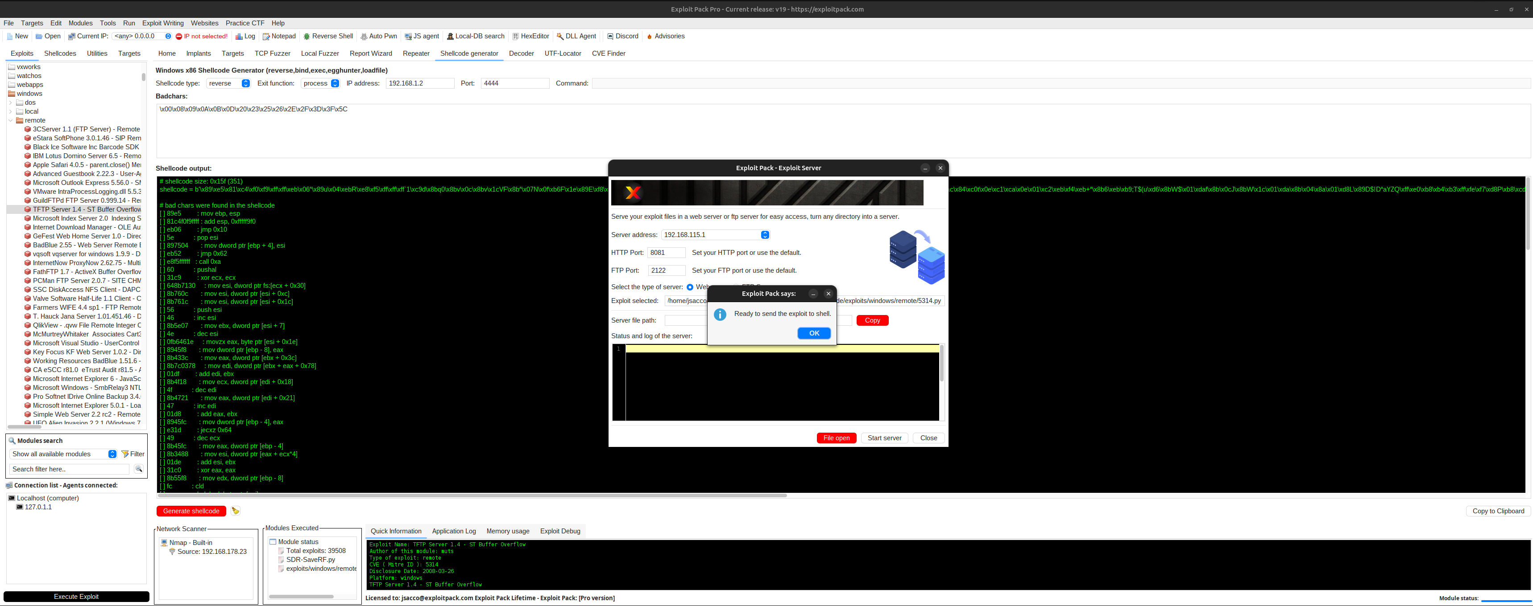This screenshot has width=1533, height=606.
Task: Click the red IP not selected warning
Action: tap(201, 36)
